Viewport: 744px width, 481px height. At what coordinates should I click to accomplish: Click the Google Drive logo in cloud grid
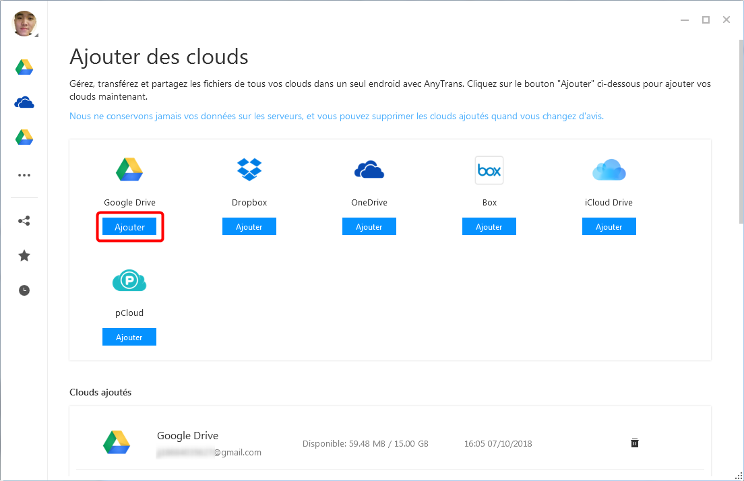[129, 169]
